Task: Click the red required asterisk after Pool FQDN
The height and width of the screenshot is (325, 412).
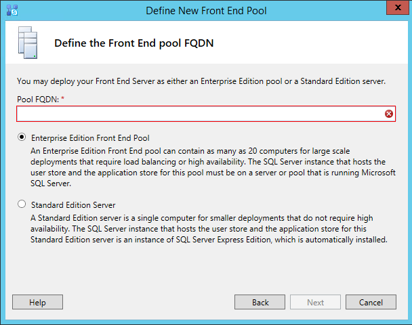Action: coord(63,99)
